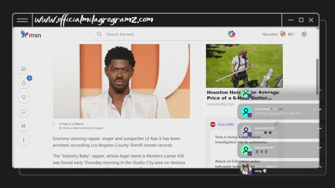Click the like count badge
Image resolution: width=335 pixels, height=188 pixels.
coord(29,78)
